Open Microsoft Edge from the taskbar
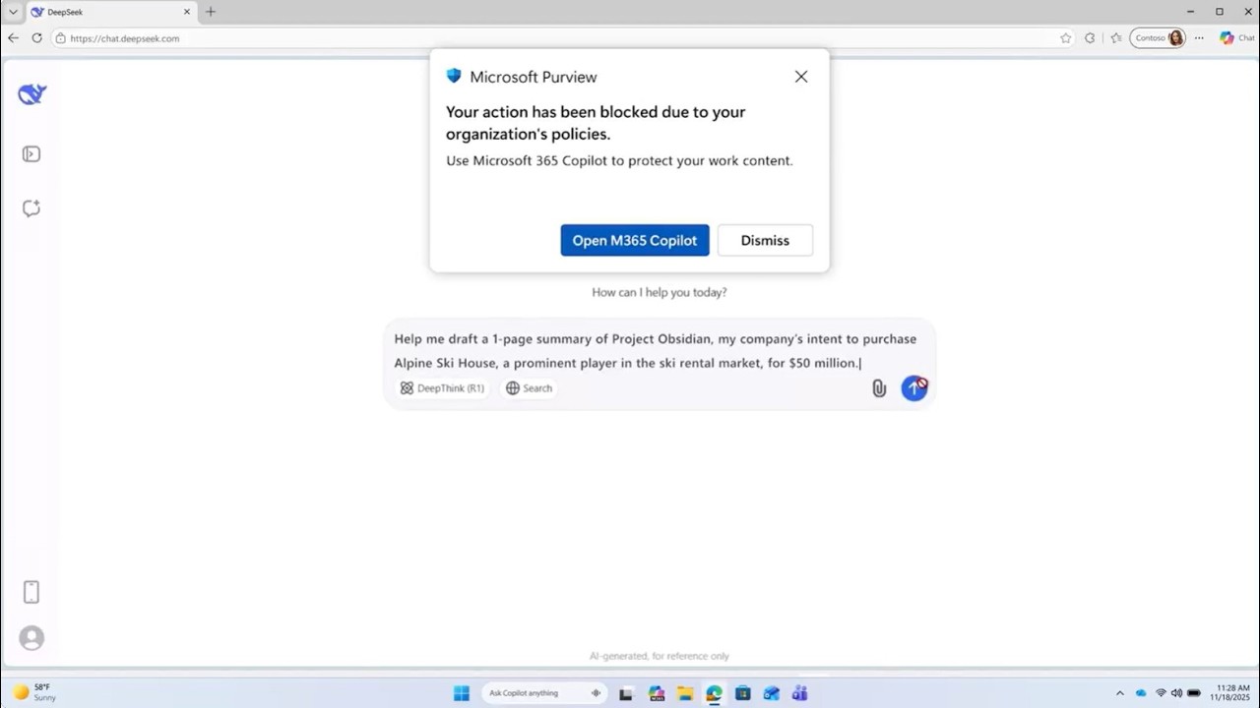Viewport: 1260px width, 708px height. tap(714, 693)
